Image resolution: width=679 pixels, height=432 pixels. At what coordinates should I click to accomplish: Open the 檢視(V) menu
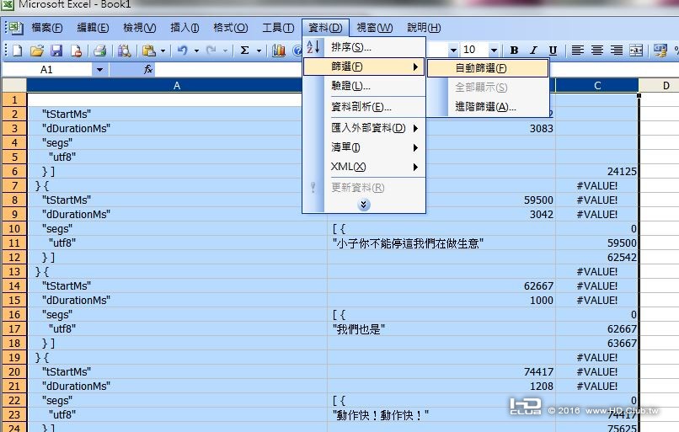[x=140, y=28]
